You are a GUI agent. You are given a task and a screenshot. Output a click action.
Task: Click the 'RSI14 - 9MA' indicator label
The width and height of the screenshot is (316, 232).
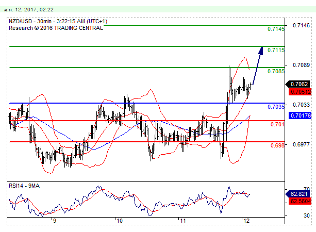click(x=24, y=186)
